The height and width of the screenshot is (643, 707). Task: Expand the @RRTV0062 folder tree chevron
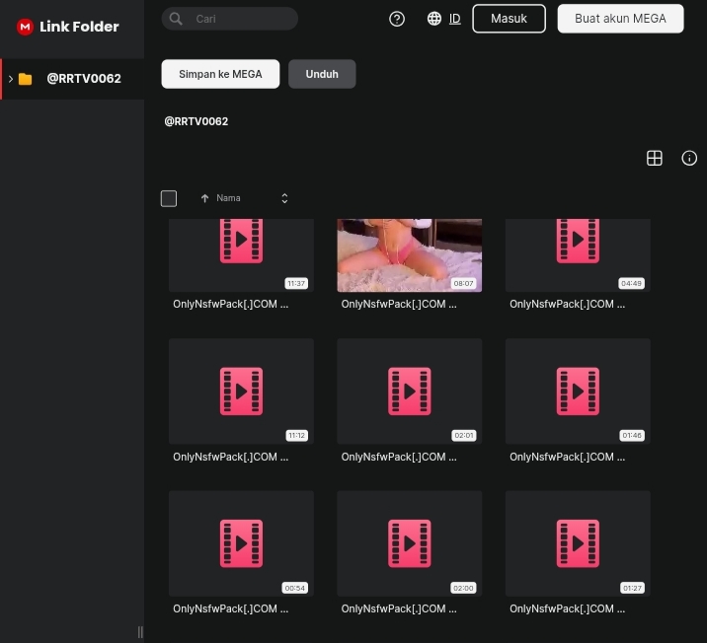coord(11,79)
